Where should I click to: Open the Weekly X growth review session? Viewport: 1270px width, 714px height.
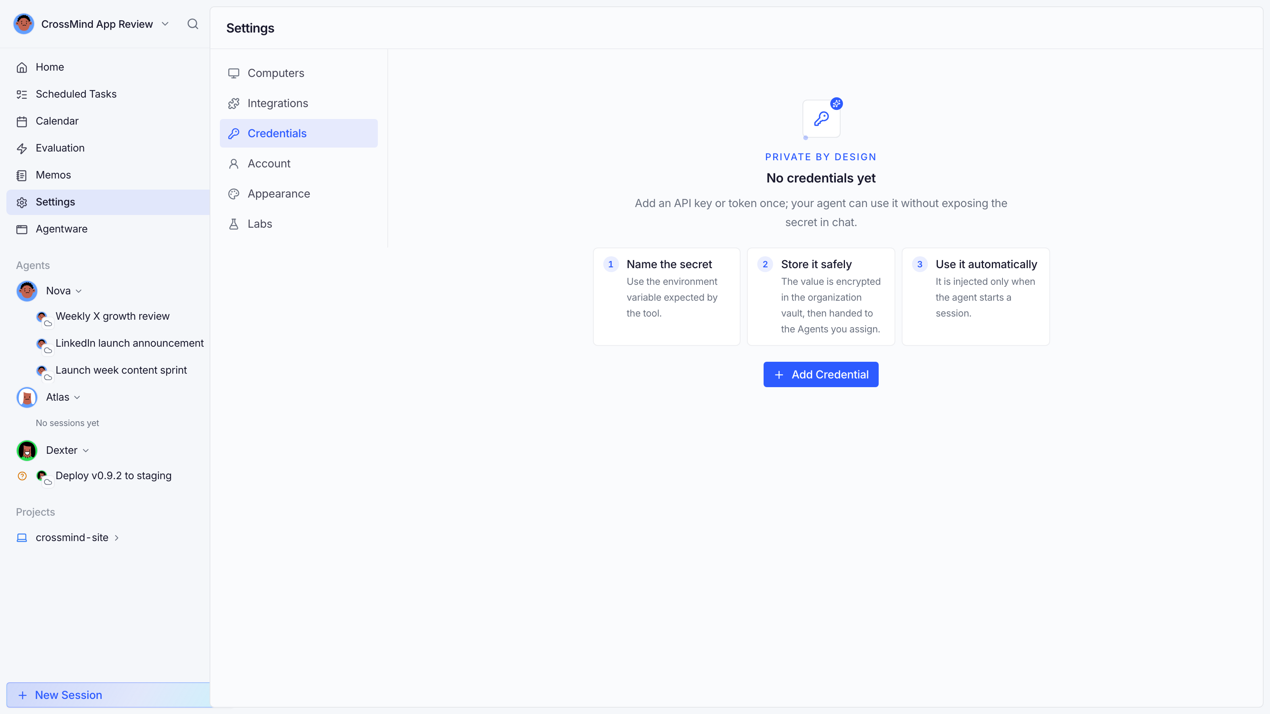pyautogui.click(x=112, y=317)
